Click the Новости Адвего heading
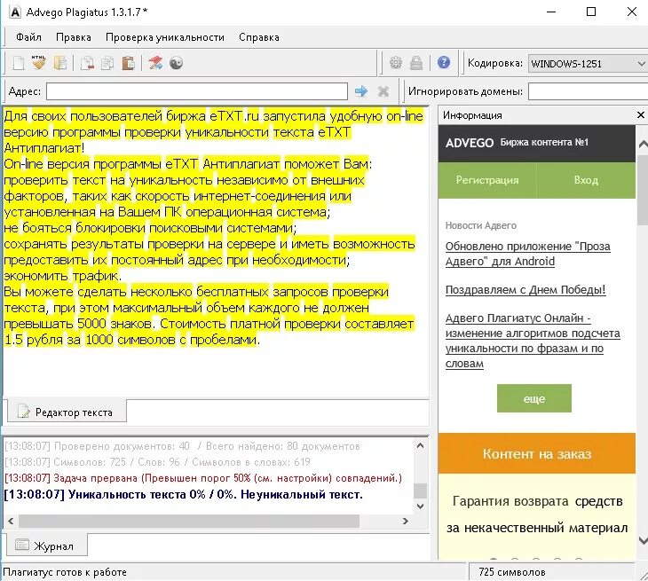The image size is (648, 581). (480, 225)
